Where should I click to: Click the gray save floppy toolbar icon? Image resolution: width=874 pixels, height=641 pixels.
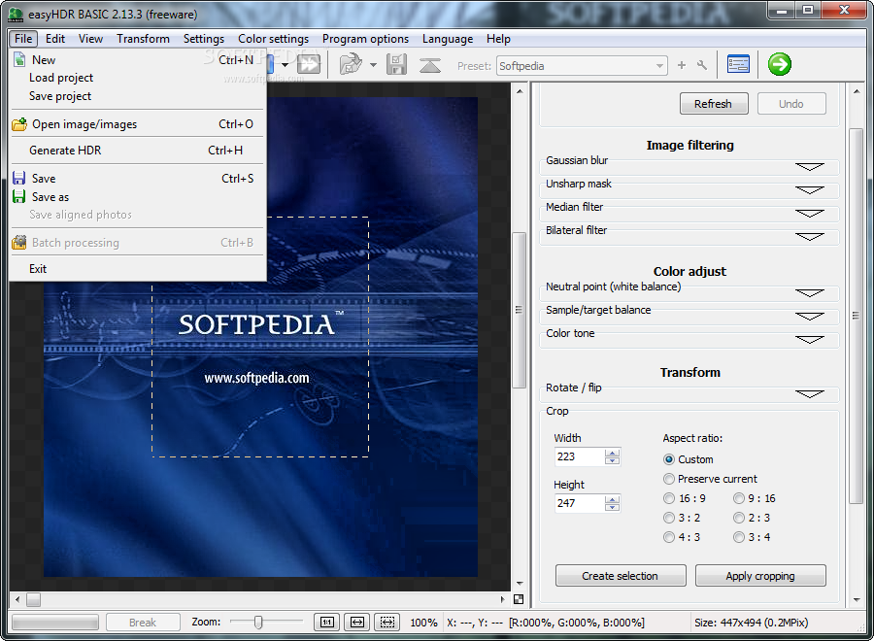(396, 65)
